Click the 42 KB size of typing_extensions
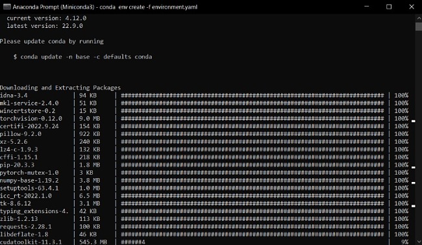 tap(88, 211)
